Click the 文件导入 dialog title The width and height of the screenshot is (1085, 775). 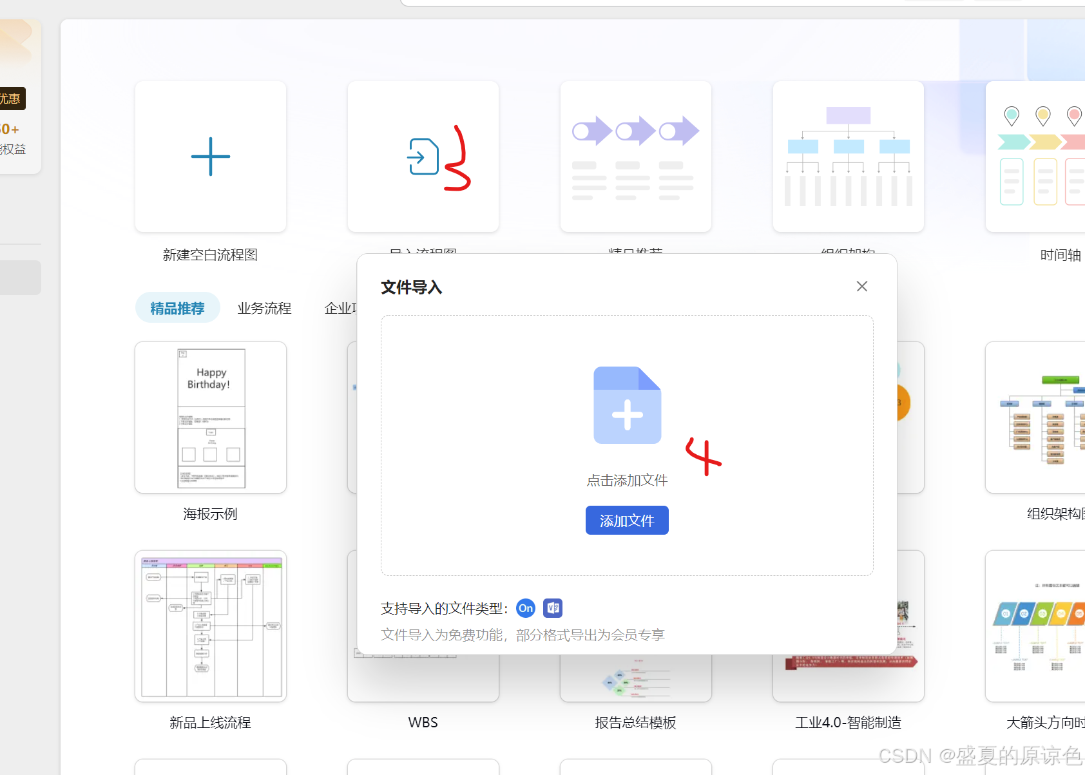click(412, 287)
